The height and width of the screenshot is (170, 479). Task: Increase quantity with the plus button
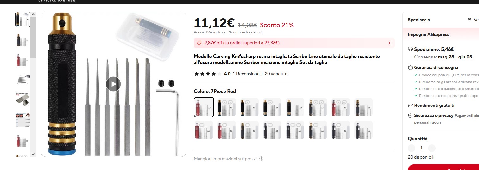pos(431,148)
